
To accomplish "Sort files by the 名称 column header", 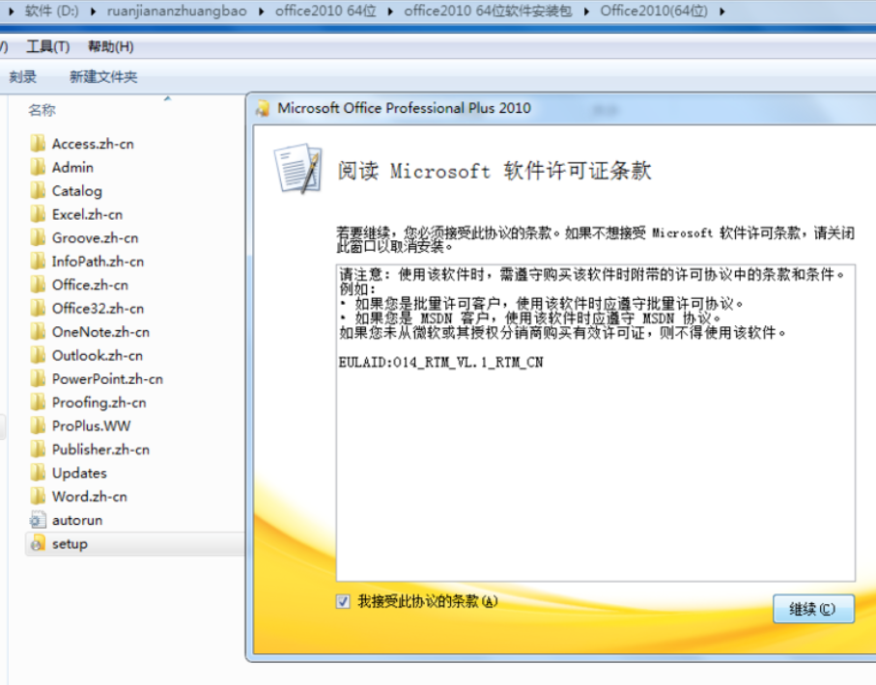I will click(42, 110).
